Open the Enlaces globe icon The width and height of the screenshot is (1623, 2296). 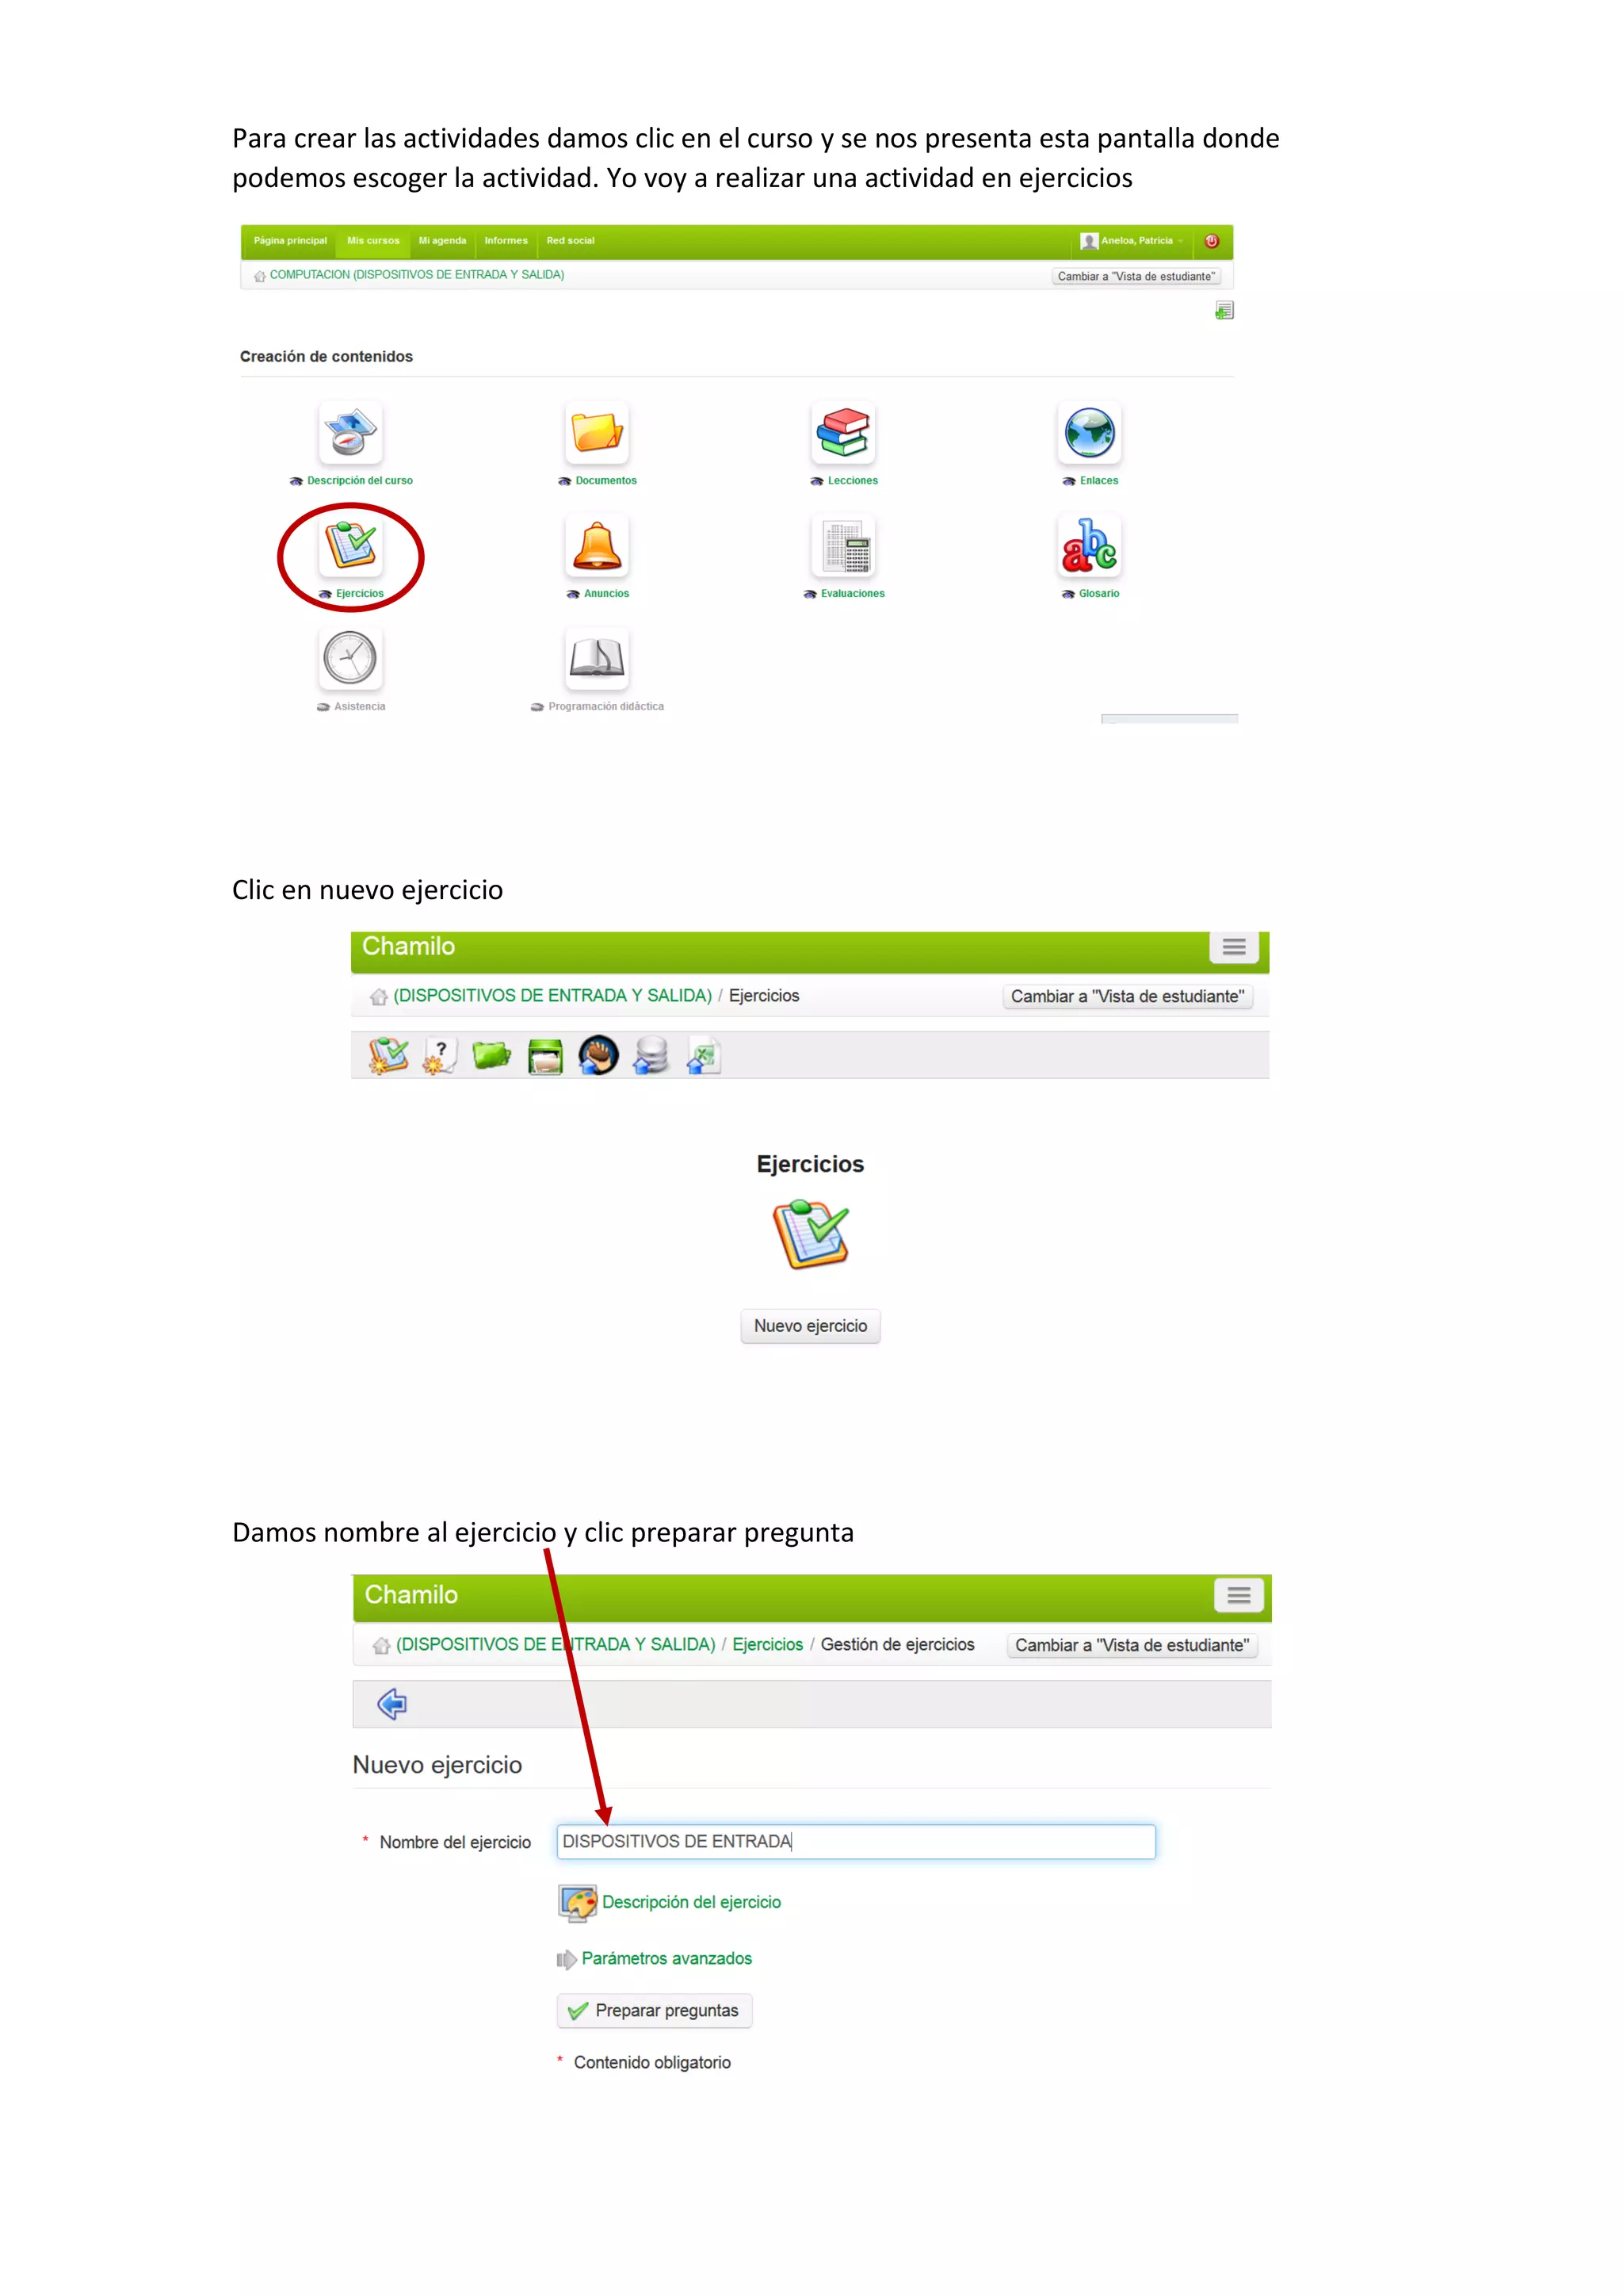[1090, 433]
